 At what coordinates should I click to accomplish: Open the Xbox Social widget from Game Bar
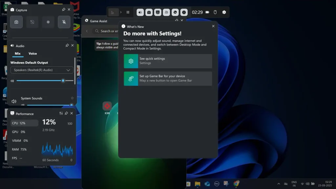(x=166, y=12)
